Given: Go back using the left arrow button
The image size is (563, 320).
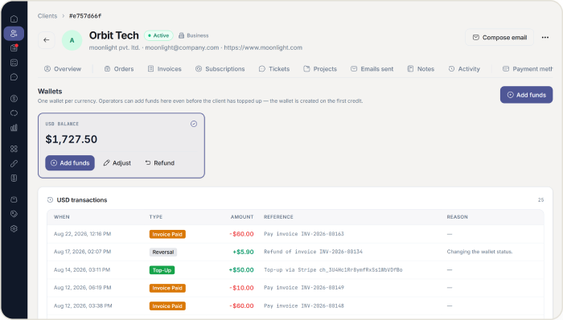Looking at the screenshot, I should coord(47,40).
